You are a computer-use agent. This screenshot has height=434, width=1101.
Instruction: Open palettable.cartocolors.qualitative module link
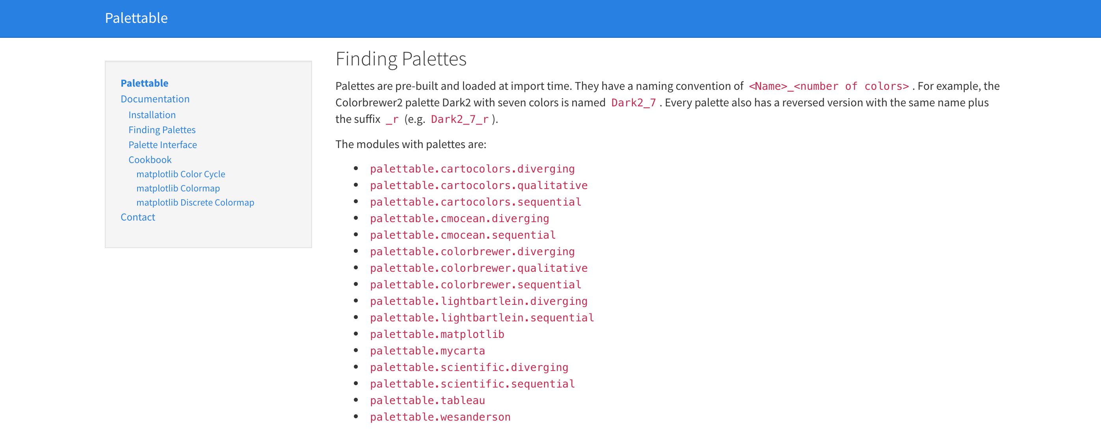click(479, 185)
